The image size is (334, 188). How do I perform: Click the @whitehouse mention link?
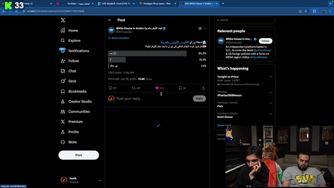click(262, 50)
